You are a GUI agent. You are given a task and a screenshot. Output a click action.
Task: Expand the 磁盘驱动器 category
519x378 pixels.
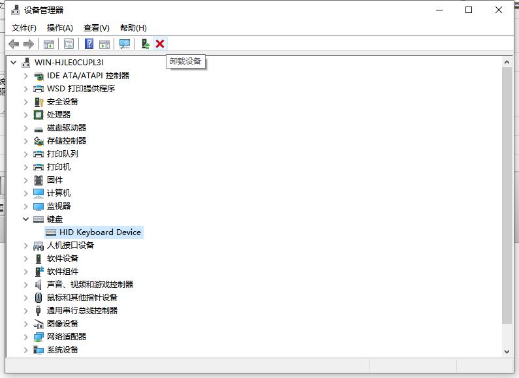click(26, 128)
